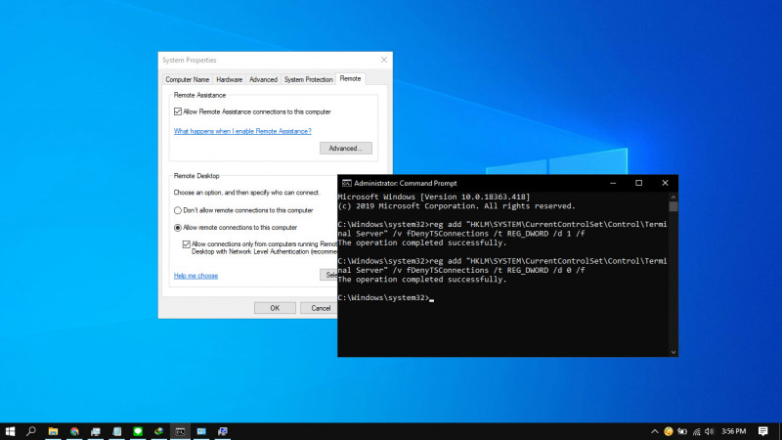Open What happens when I enable Remote Assistance link
This screenshot has height=440, width=782.
tap(242, 131)
